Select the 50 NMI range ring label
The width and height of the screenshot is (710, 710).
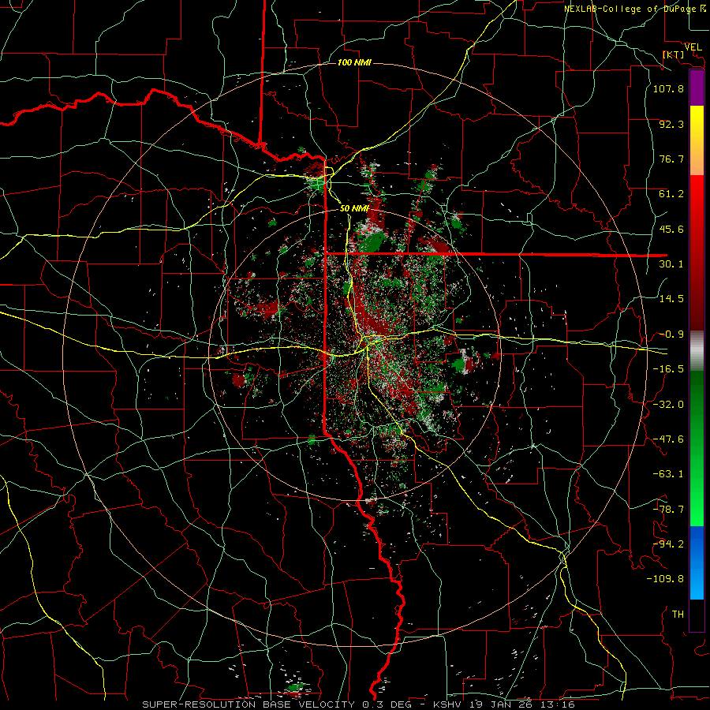[x=354, y=208]
